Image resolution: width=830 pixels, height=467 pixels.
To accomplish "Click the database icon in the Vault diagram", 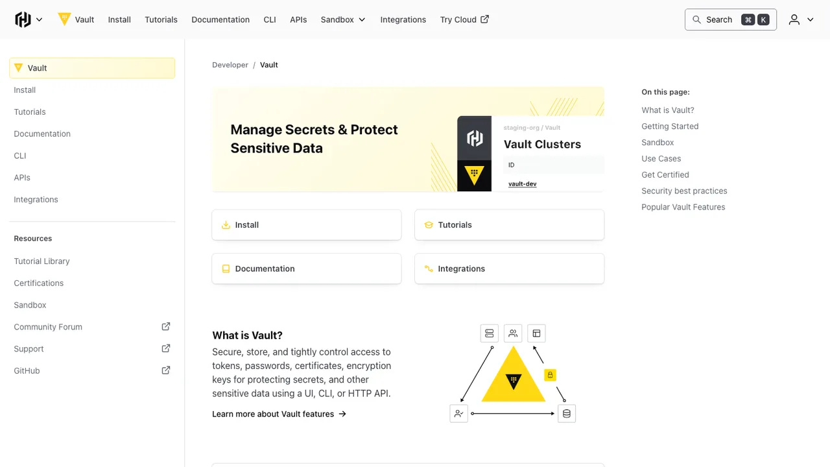I will pyautogui.click(x=567, y=413).
